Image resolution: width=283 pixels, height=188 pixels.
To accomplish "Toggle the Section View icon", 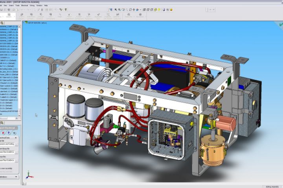I will (x=167, y=10).
